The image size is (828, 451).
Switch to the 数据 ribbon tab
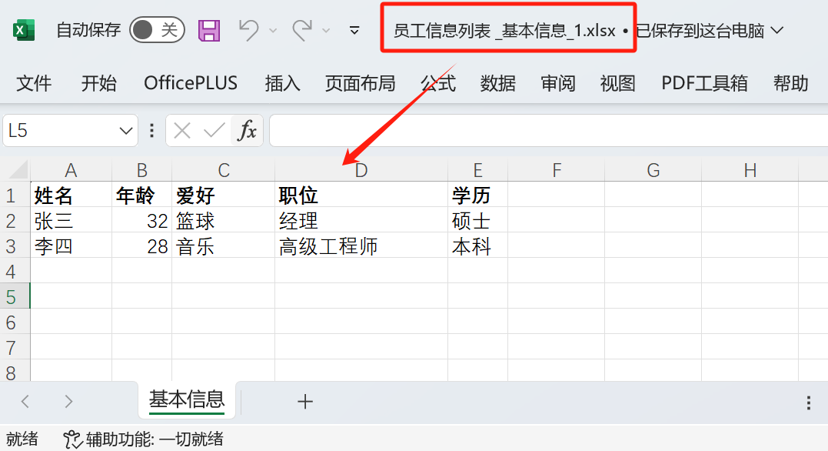coord(497,82)
